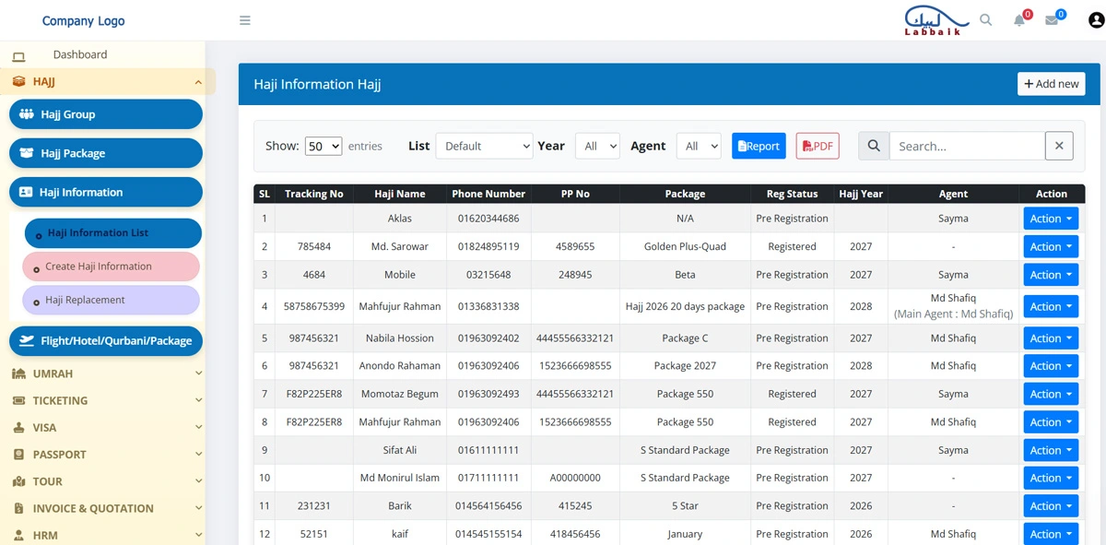This screenshot has height=545, width=1106.
Task: Sort by Haji Name column header
Action: pos(400,194)
